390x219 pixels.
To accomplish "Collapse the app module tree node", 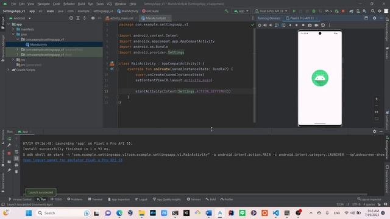I will click(9, 24).
